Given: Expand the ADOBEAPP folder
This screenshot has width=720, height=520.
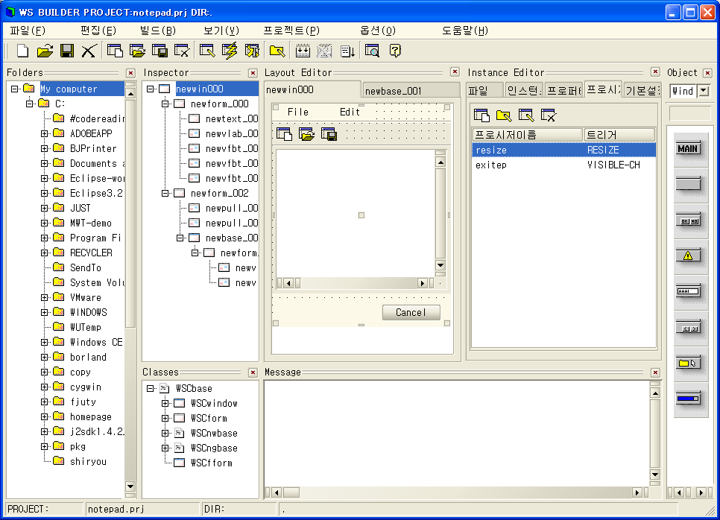Looking at the screenshot, I should coord(45,134).
